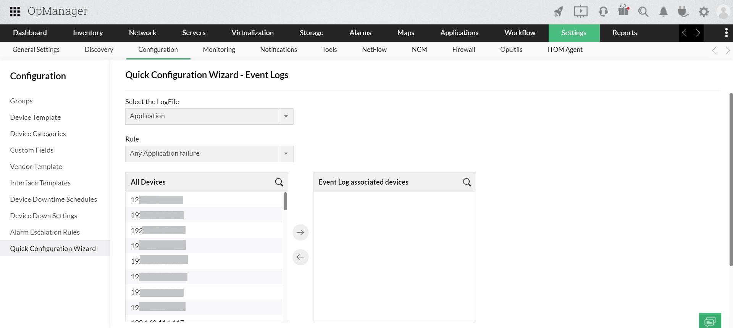Click the OpManager logo text
The image size is (733, 328).
[57, 11]
